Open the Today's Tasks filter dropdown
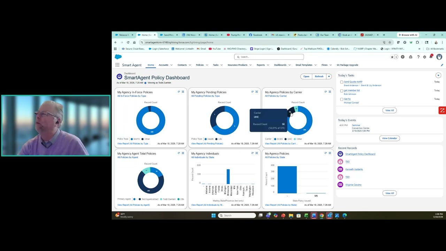 click(438, 75)
